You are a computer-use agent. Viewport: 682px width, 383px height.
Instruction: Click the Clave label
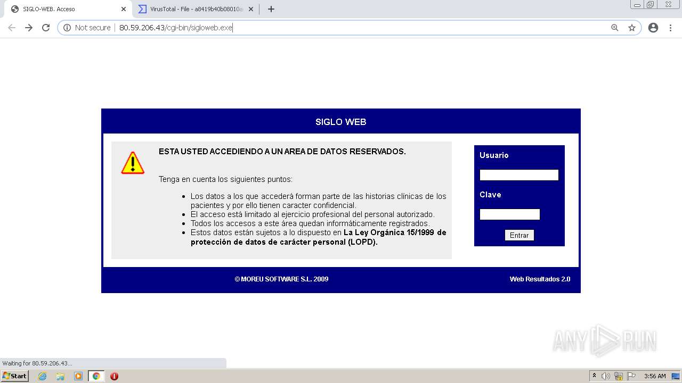[490, 195]
